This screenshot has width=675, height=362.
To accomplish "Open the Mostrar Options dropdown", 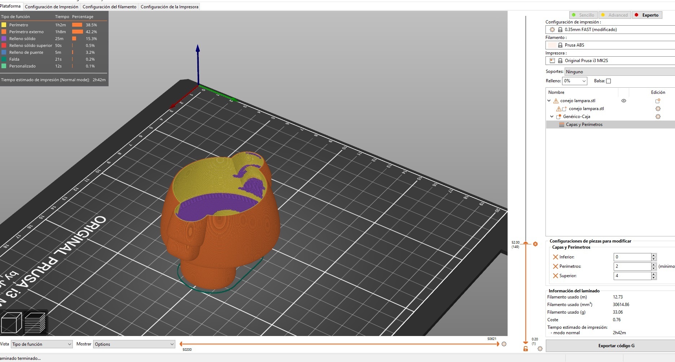I will pos(134,344).
